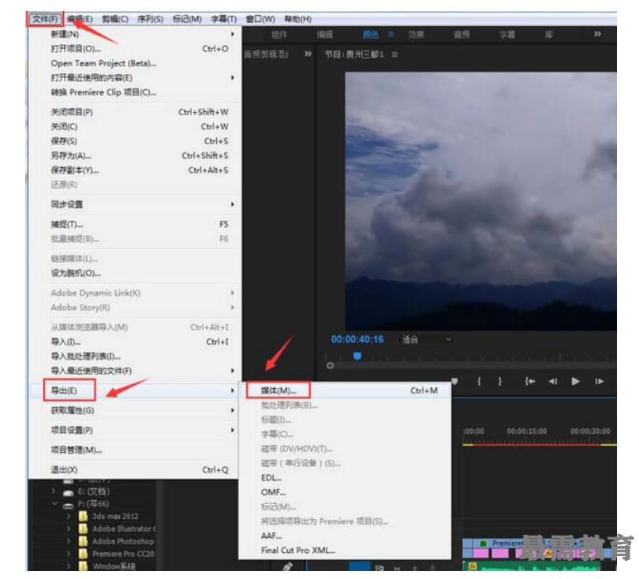Screen dimensions: 639x579
Task: Switch to the 效果 workspace tab
Action: point(416,35)
